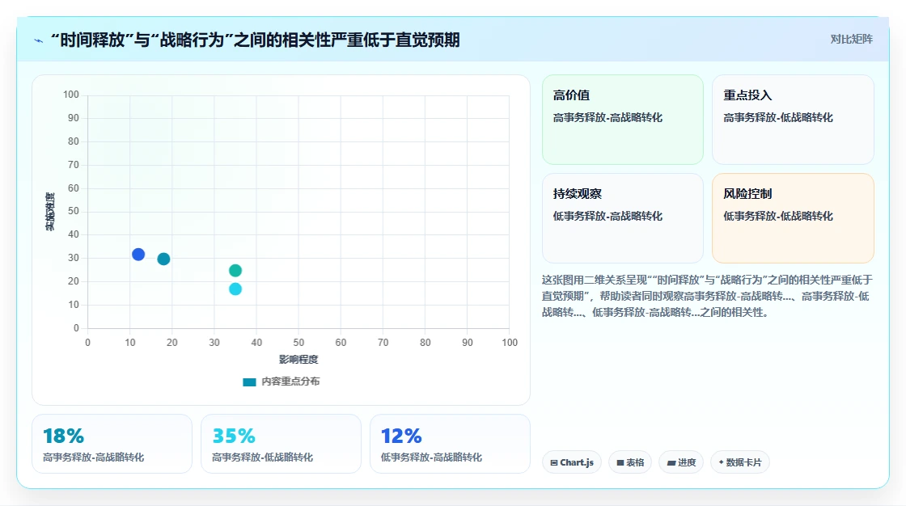
Task: Click the icon inside the 表格 tag
Action: coord(620,462)
